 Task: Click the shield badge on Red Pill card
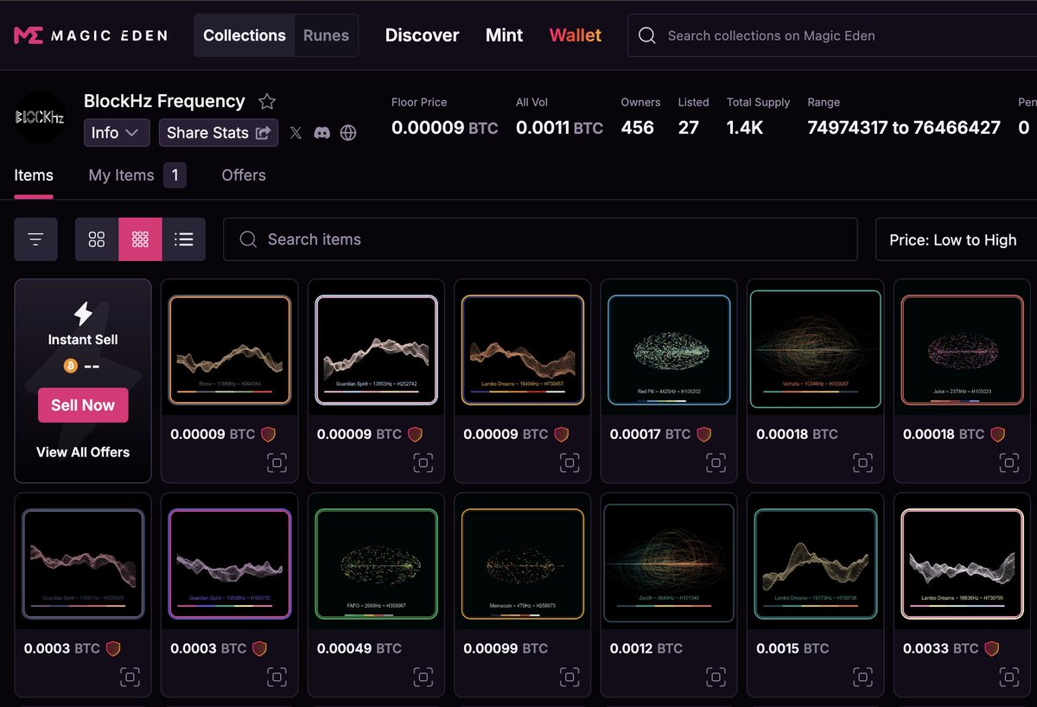(x=704, y=434)
